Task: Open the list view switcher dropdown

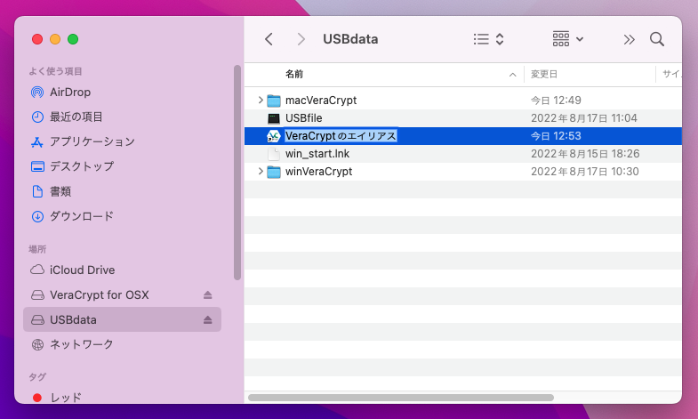Action: [489, 39]
